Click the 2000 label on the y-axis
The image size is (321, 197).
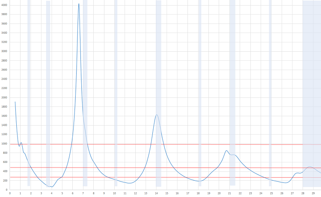4,97
